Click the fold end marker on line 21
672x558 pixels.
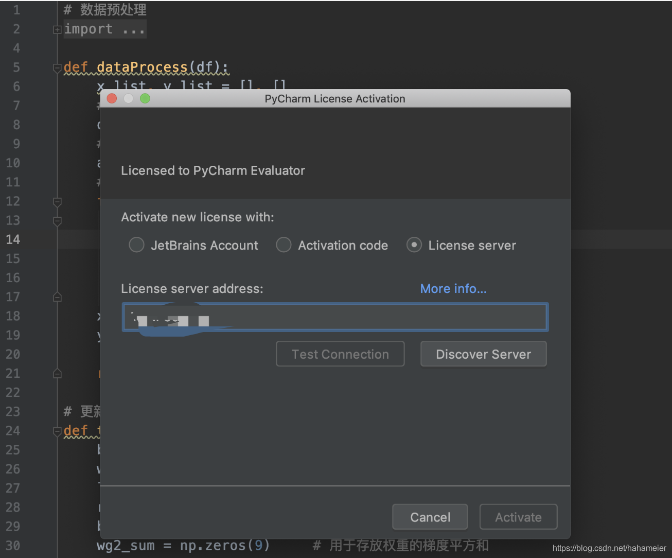(57, 374)
